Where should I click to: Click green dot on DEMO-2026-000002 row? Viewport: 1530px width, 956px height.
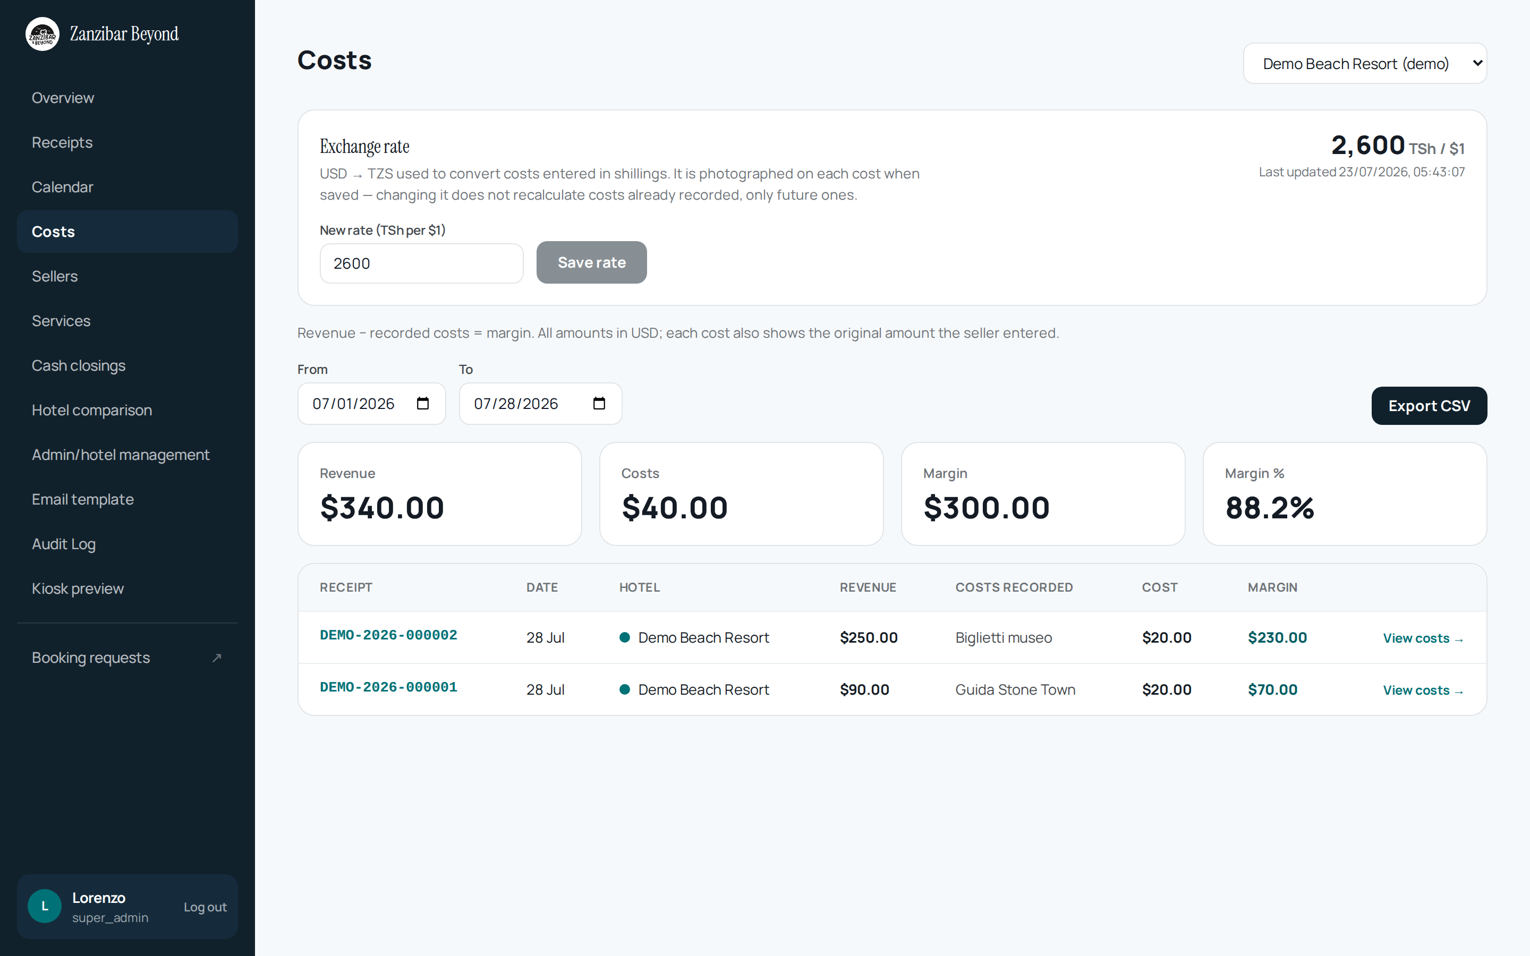tap(625, 637)
